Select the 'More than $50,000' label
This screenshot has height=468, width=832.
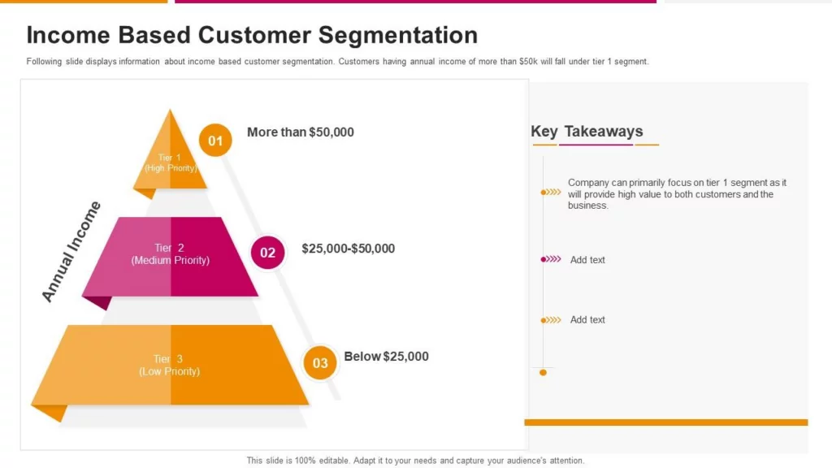click(x=301, y=132)
